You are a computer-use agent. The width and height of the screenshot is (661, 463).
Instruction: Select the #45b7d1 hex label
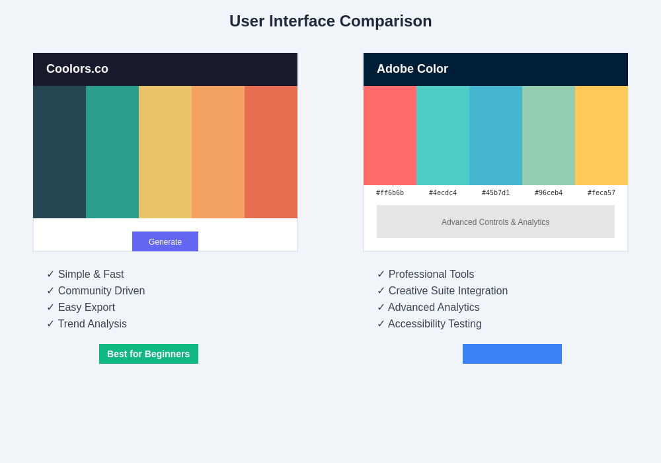[x=496, y=193]
